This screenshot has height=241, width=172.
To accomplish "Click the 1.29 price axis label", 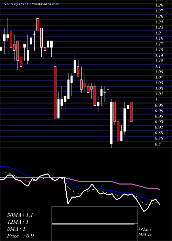I will point(159,6).
